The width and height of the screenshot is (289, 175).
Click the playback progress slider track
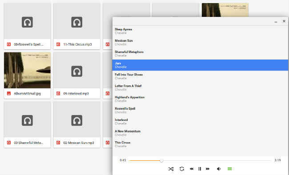pos(200,161)
